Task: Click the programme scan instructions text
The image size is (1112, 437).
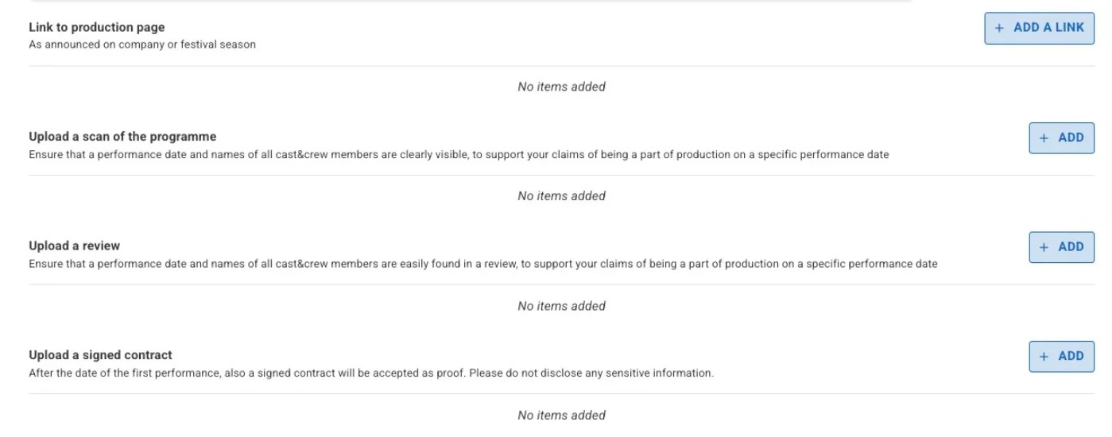Action: point(459,154)
